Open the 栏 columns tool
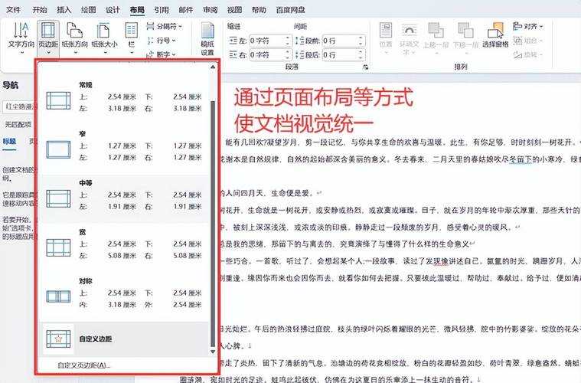 (132, 38)
